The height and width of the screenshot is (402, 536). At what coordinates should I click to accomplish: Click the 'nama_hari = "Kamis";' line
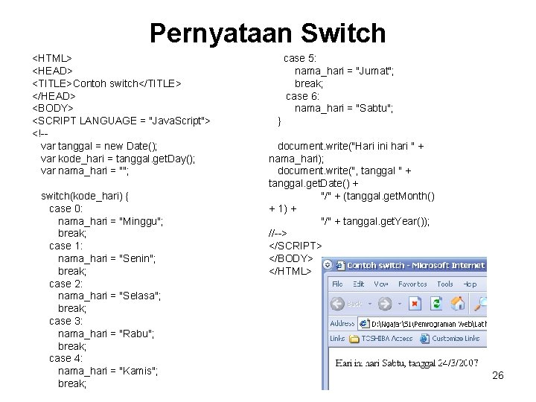(108, 371)
